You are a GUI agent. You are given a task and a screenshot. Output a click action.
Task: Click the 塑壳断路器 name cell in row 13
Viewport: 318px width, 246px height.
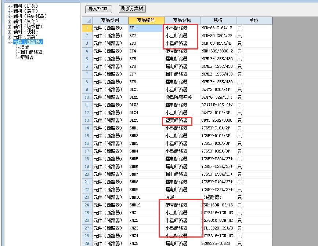click(182, 120)
